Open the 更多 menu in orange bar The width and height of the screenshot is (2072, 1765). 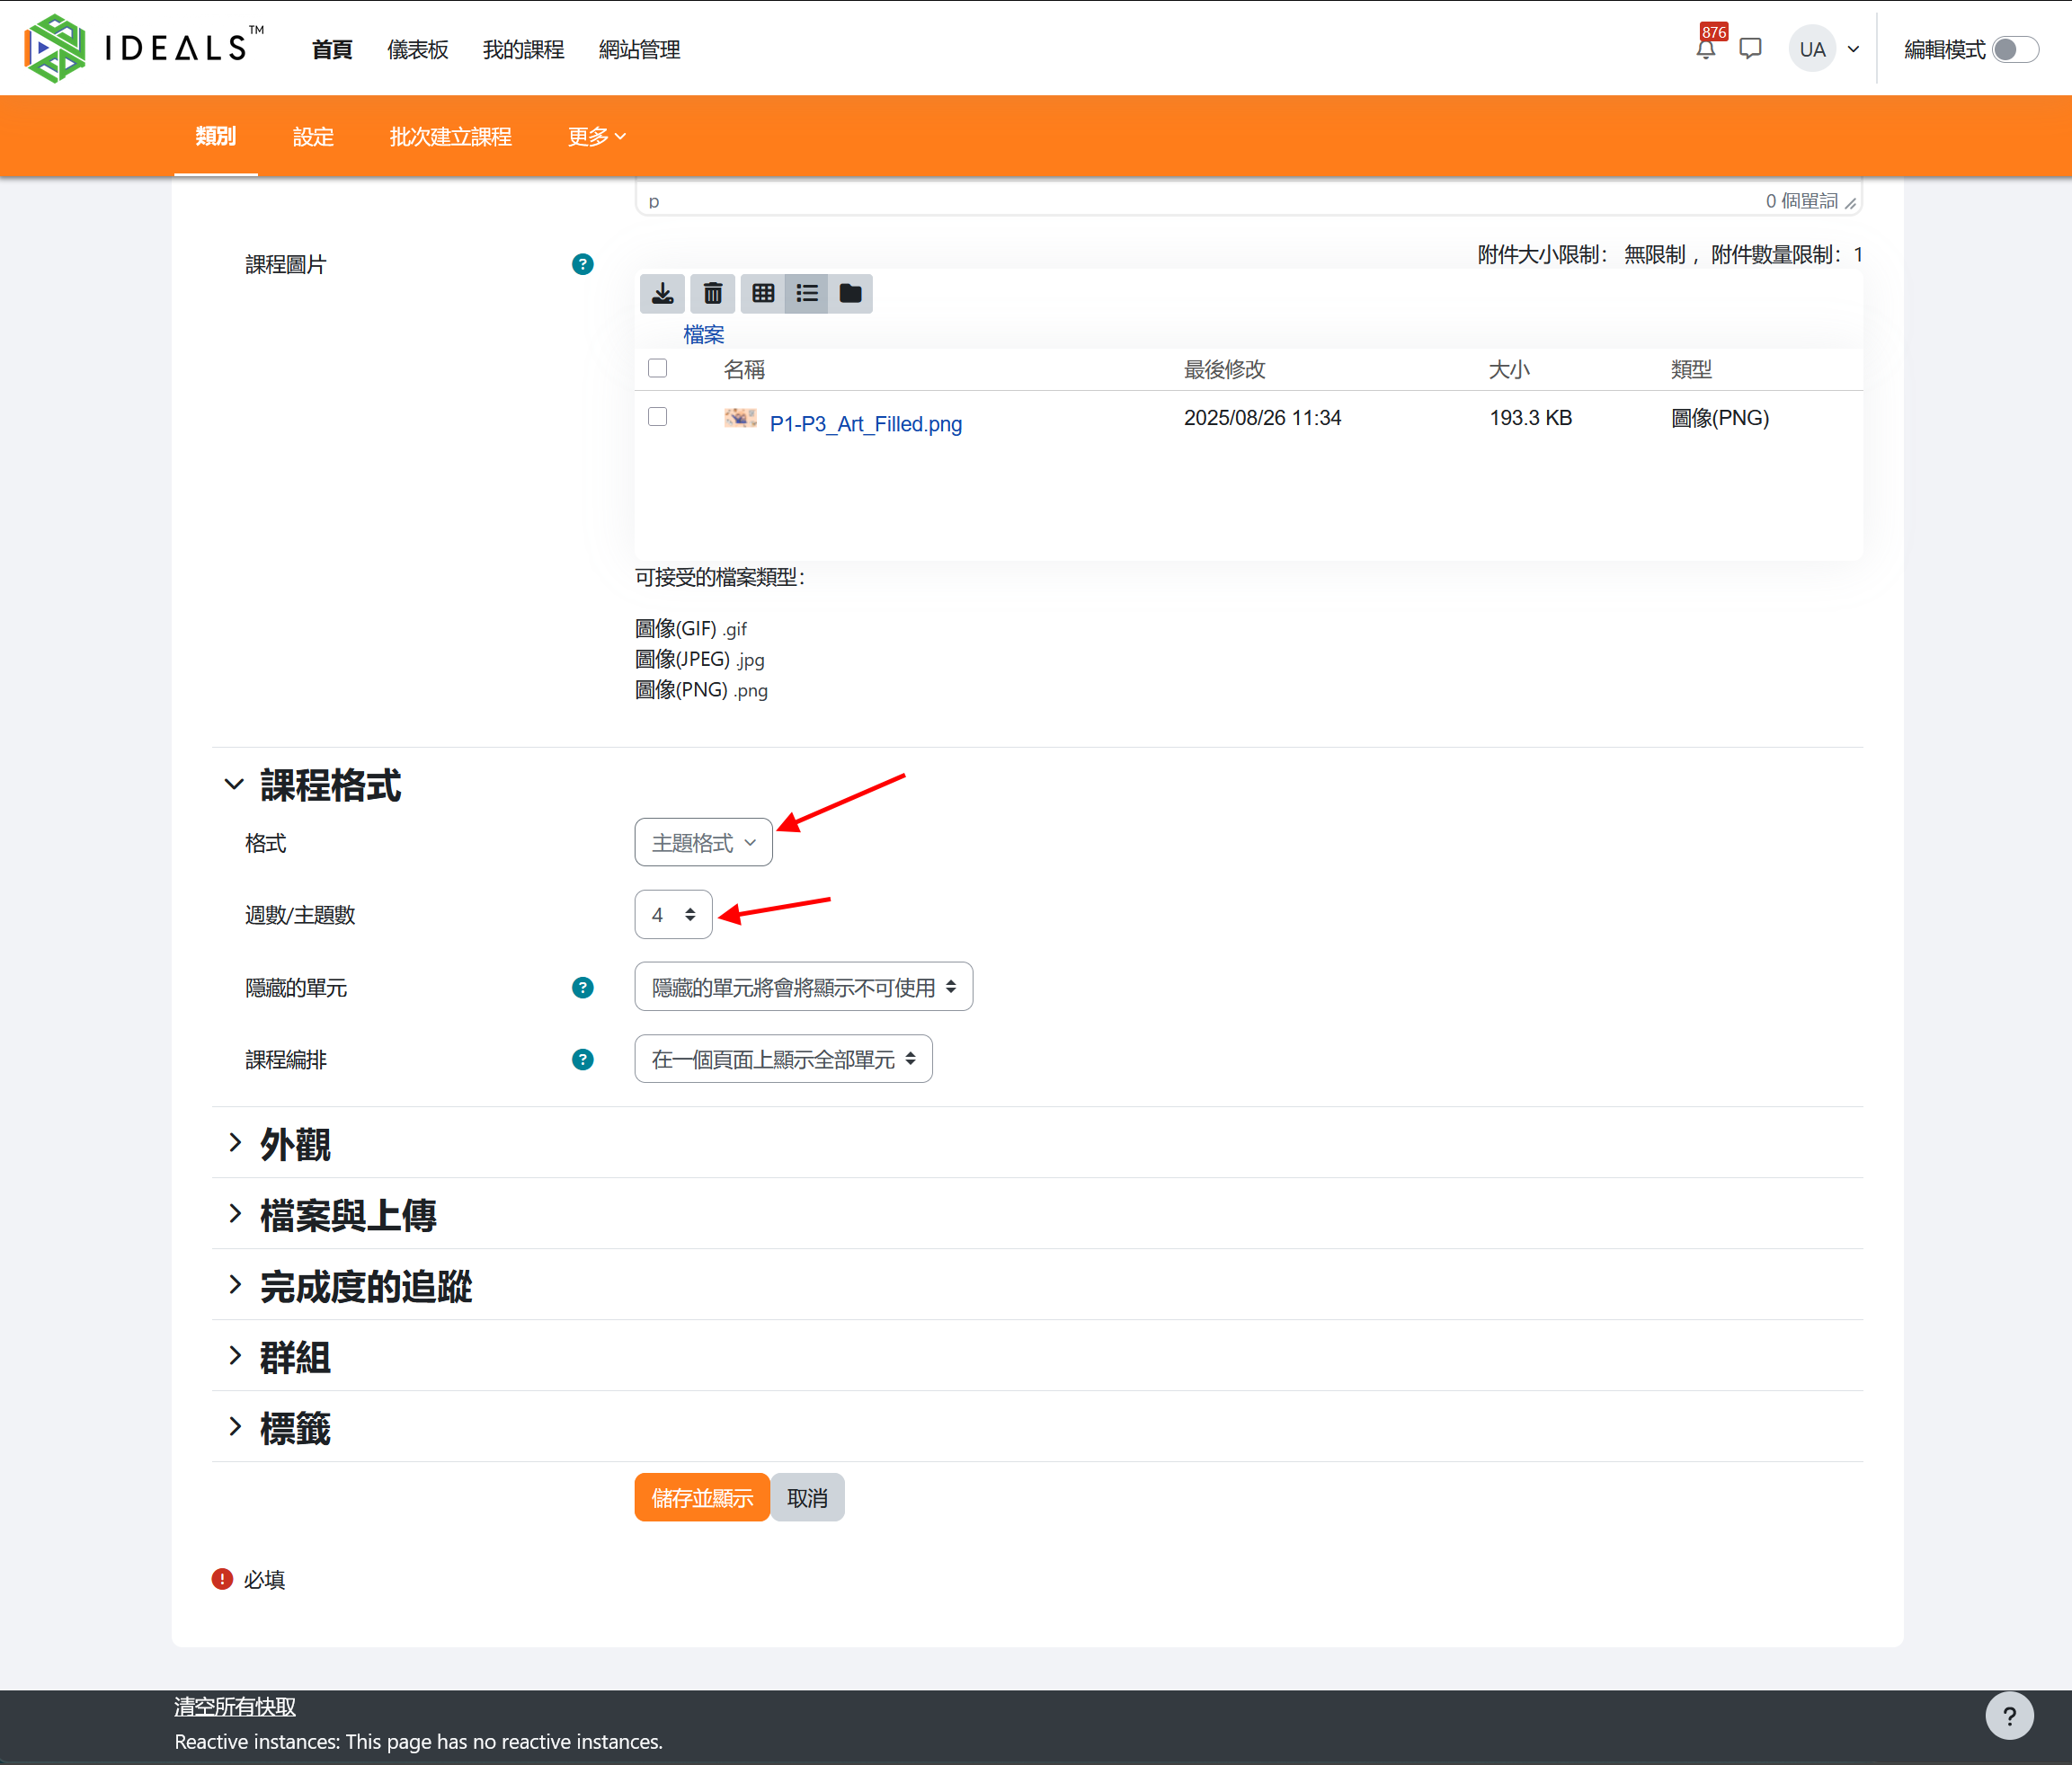pos(596,137)
